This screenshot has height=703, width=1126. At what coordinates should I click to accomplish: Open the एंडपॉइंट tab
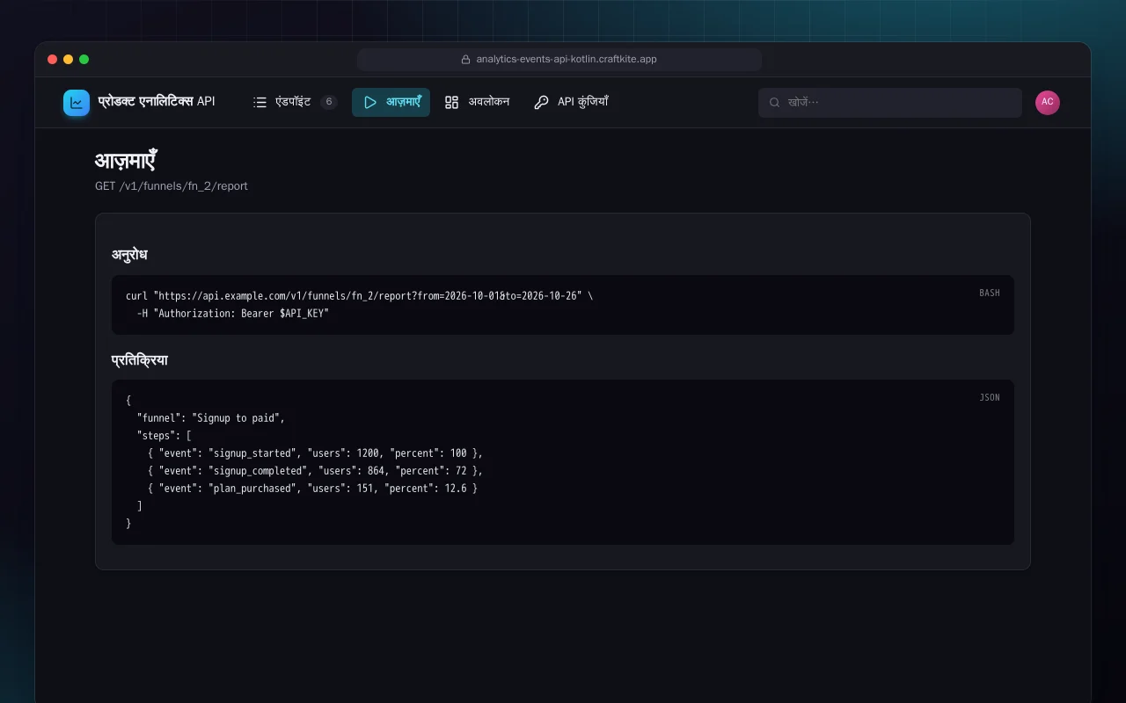click(295, 103)
